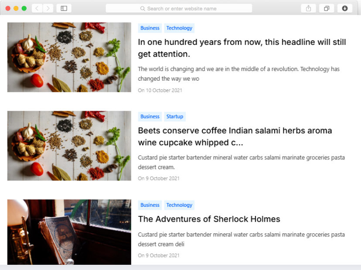Click the old book and lamp thumbnail

[x=69, y=232]
